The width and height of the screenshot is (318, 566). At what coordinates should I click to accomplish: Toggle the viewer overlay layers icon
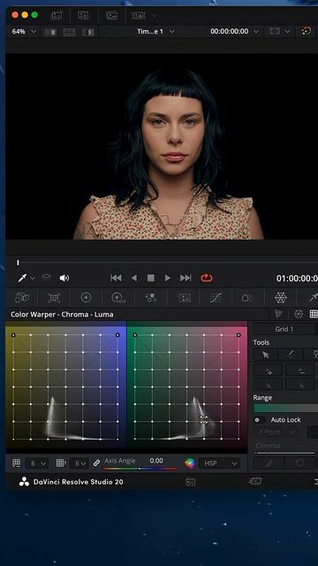(x=47, y=278)
